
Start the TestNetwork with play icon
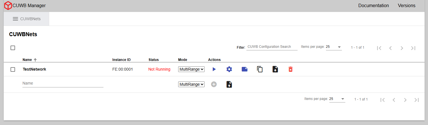214,69
